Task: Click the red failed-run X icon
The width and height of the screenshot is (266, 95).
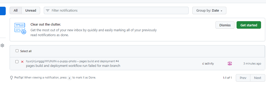Action: coord(22,62)
